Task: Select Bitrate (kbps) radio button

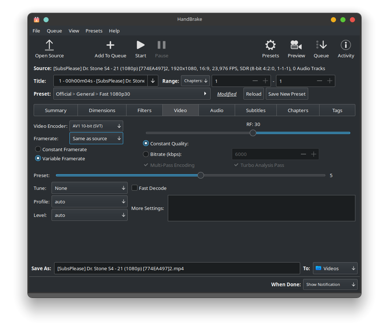Action: tap(146, 154)
